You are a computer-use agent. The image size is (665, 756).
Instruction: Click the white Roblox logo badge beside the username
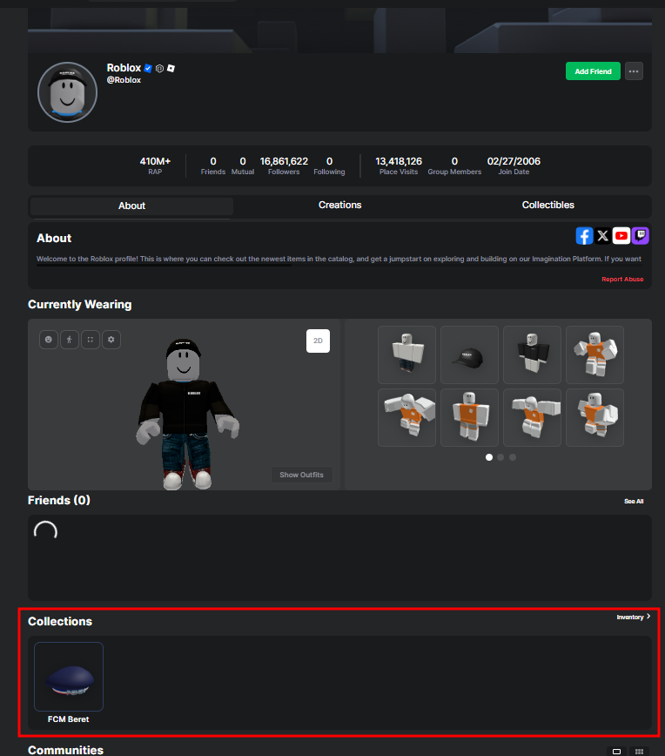pos(171,69)
